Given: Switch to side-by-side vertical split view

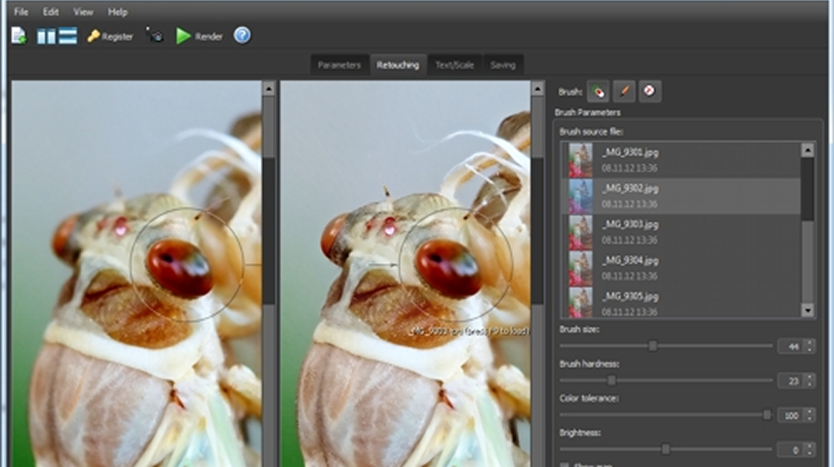Looking at the screenshot, I should pos(46,36).
